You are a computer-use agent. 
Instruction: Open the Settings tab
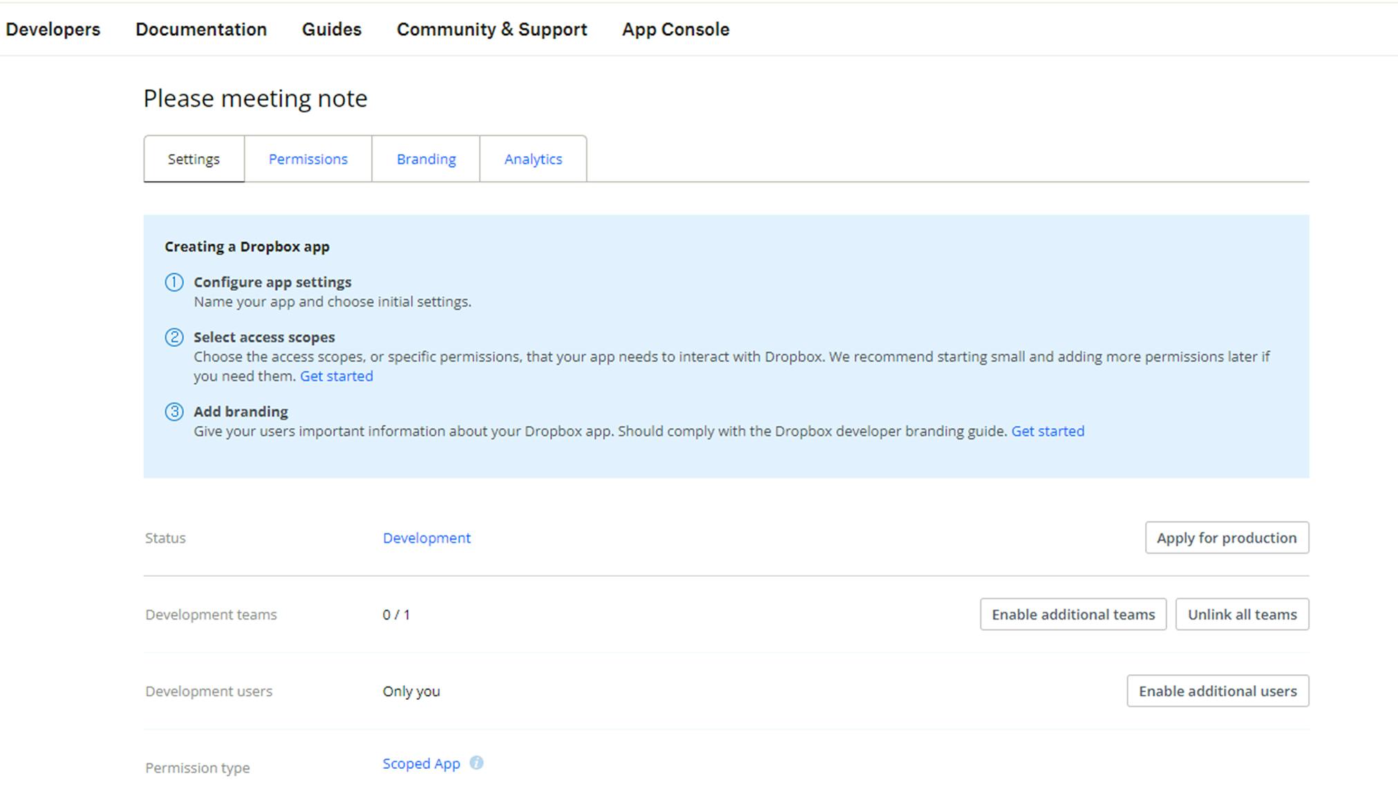point(193,159)
